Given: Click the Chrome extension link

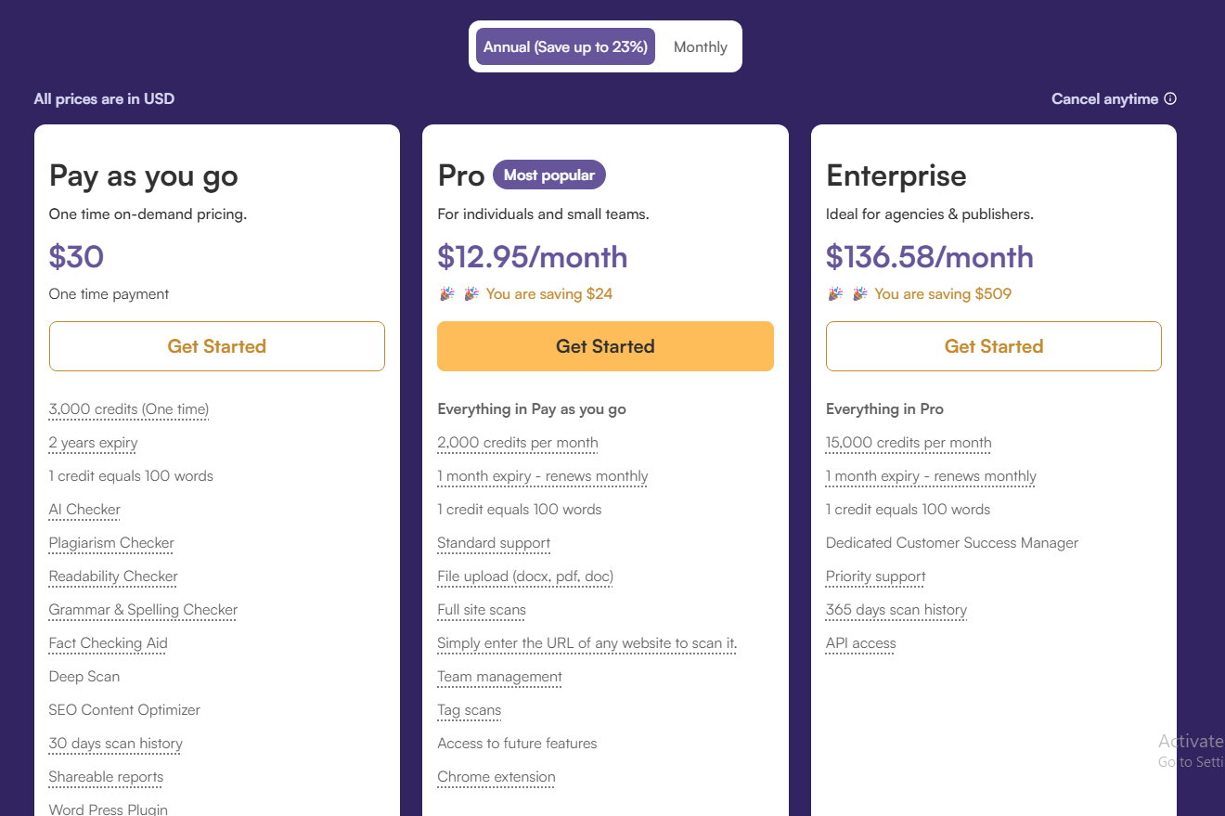Looking at the screenshot, I should tap(496, 776).
